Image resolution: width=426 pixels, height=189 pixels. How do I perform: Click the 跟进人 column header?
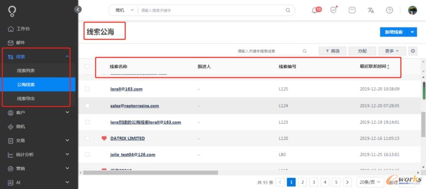pyautogui.click(x=204, y=67)
